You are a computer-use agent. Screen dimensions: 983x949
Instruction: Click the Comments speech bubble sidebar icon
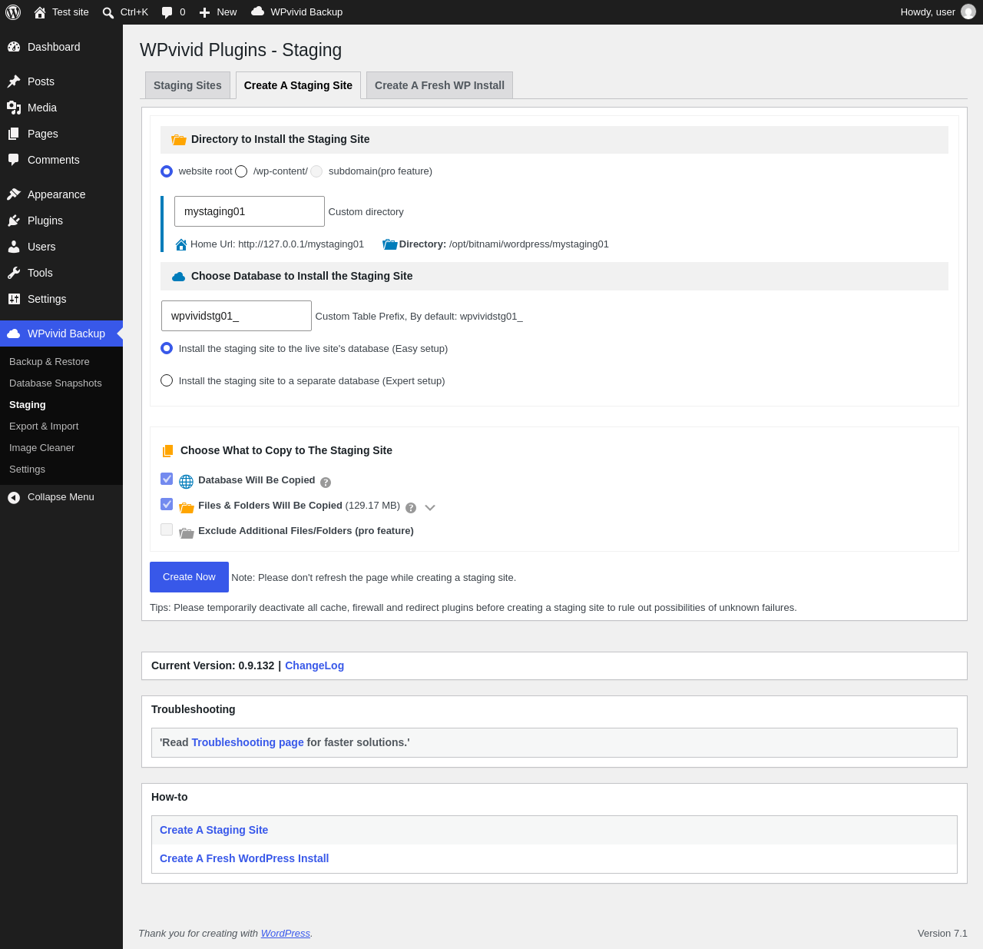click(x=14, y=160)
